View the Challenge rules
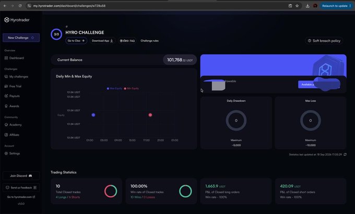This screenshot has width=355, height=214. (x=149, y=41)
